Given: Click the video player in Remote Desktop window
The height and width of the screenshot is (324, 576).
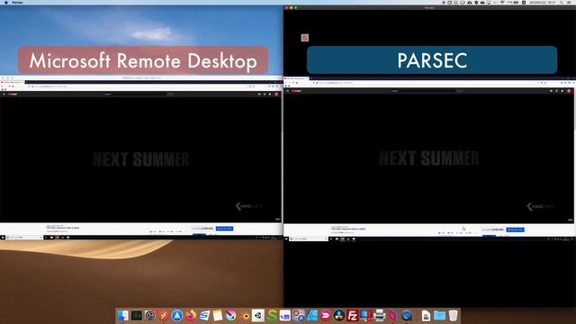Looking at the screenshot, I should pyautogui.click(x=140, y=159).
